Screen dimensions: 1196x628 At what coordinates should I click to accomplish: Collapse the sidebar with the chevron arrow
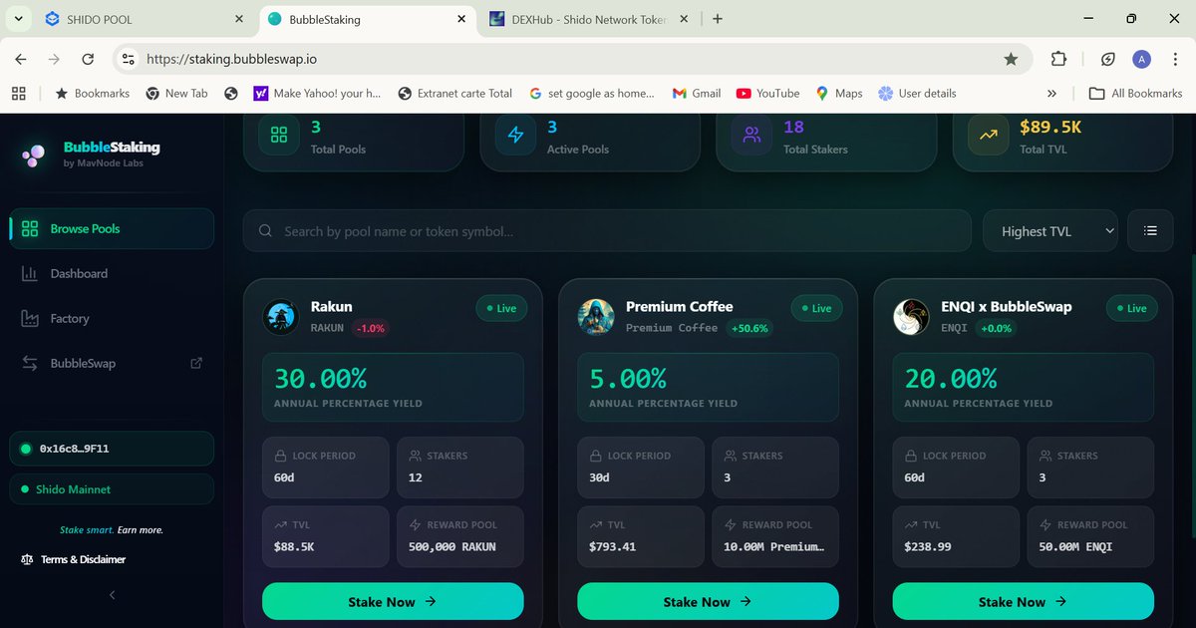tap(112, 595)
